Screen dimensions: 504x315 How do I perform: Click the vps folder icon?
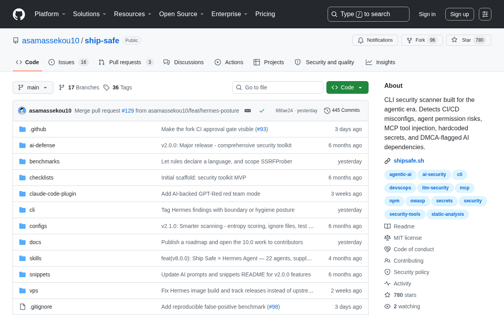[22, 291]
